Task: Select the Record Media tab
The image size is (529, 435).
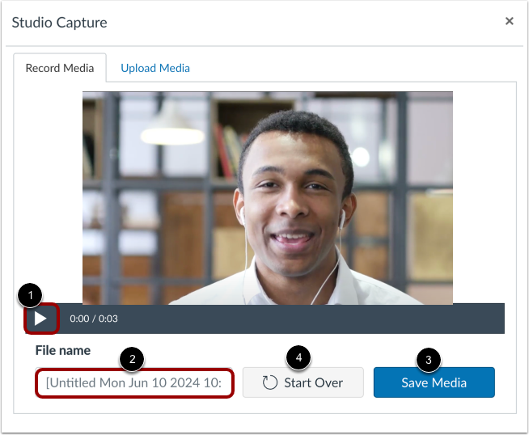Action: point(60,68)
